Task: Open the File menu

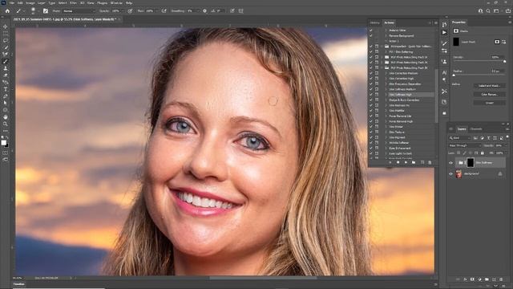Action: [x=12, y=2]
